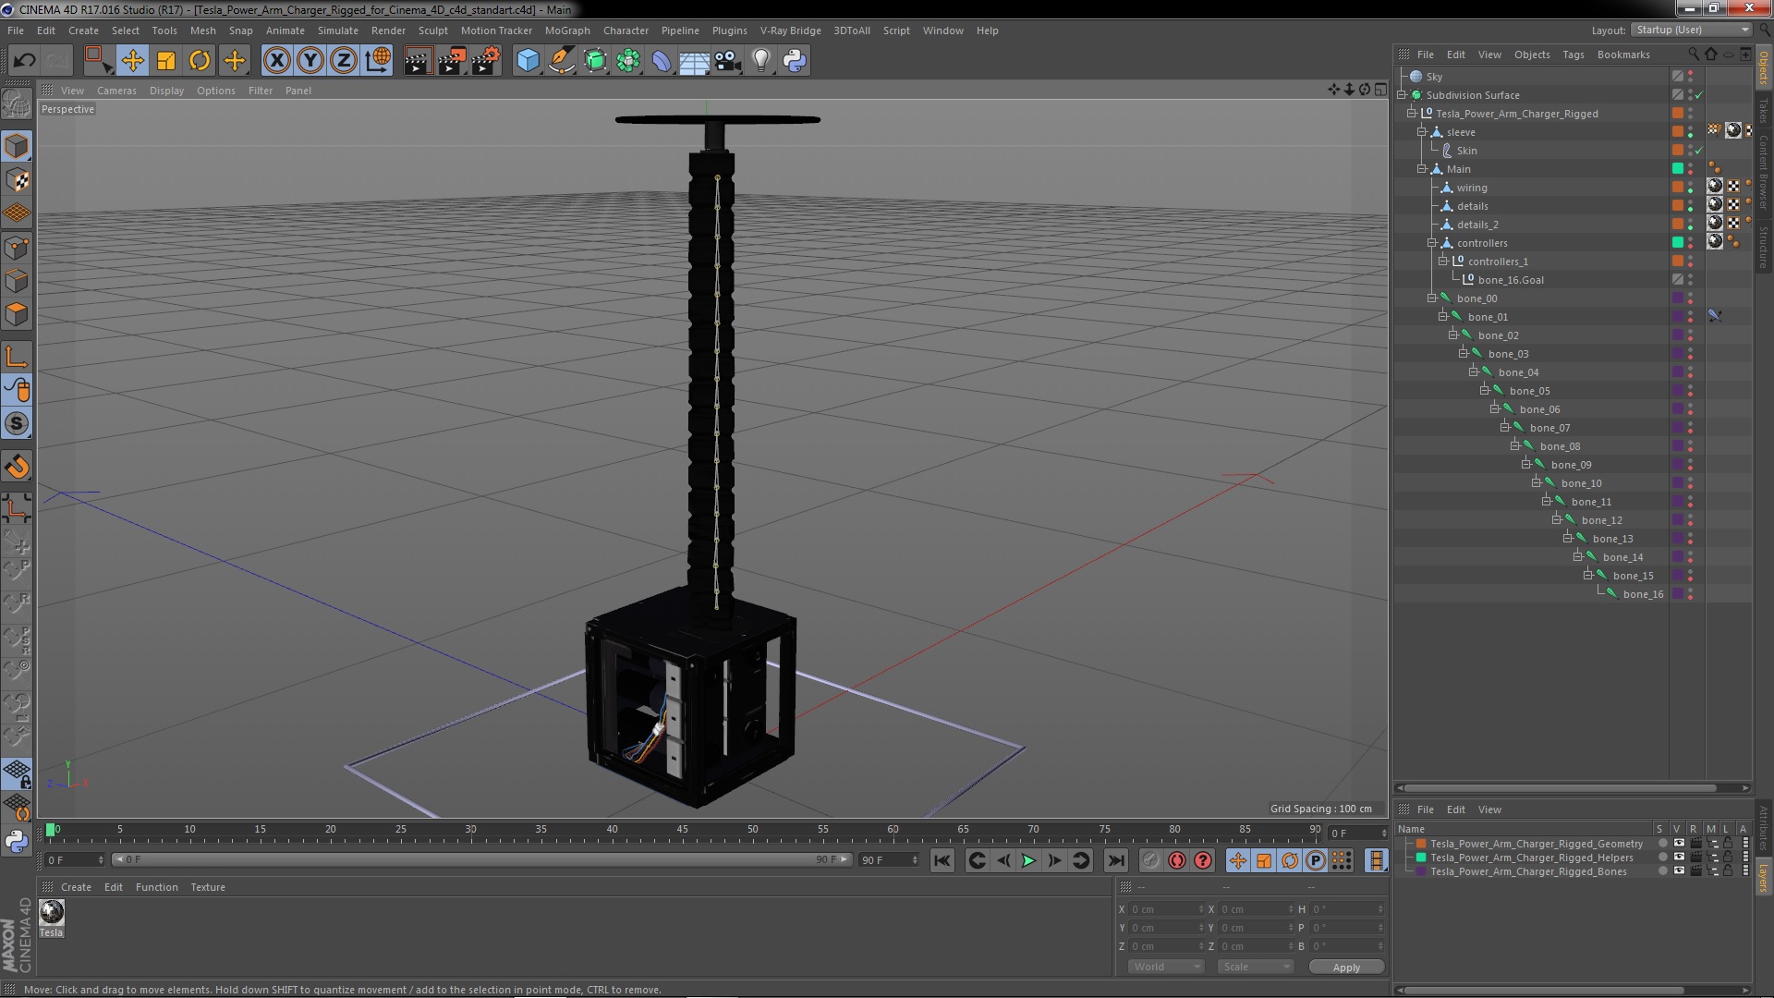
Task: Toggle Y-axis lock icon
Action: point(310,61)
